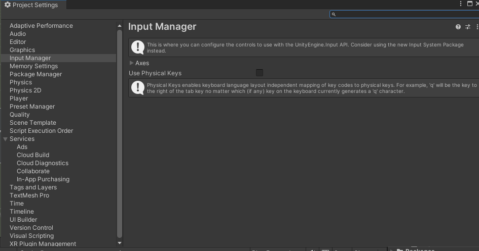Click the magnifier icon in search field

[334, 14]
